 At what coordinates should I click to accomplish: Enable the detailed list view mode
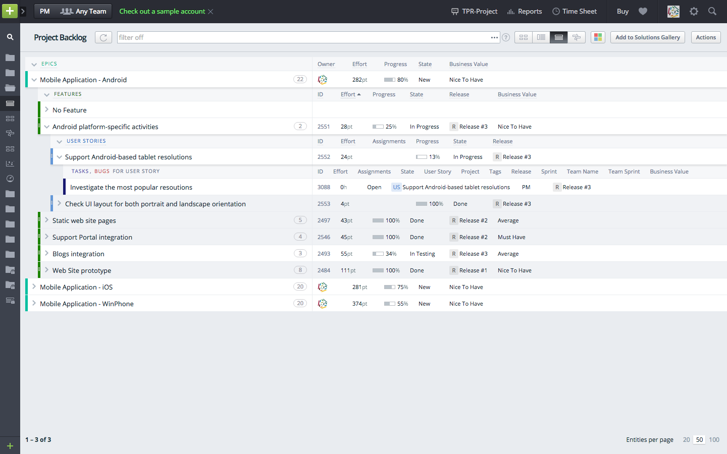pos(541,37)
